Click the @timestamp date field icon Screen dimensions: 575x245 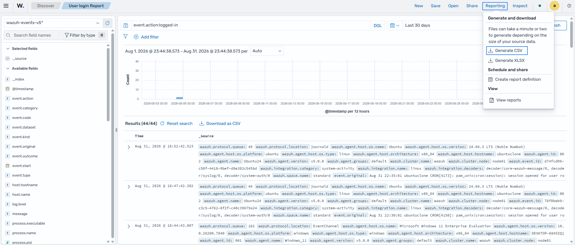pos(8,89)
